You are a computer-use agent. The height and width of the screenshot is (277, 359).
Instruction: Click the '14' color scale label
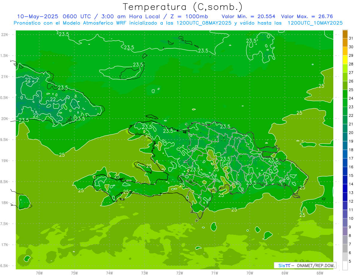click(351, 184)
